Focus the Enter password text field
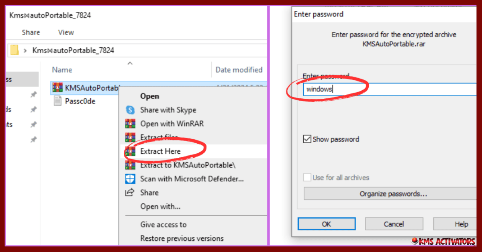The image size is (482, 252). [x=390, y=89]
